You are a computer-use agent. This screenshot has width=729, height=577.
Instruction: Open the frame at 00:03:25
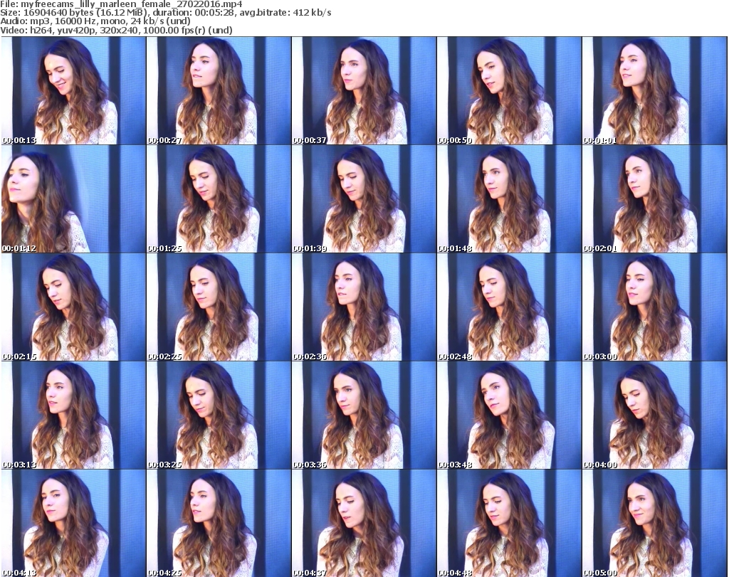pyautogui.click(x=219, y=415)
